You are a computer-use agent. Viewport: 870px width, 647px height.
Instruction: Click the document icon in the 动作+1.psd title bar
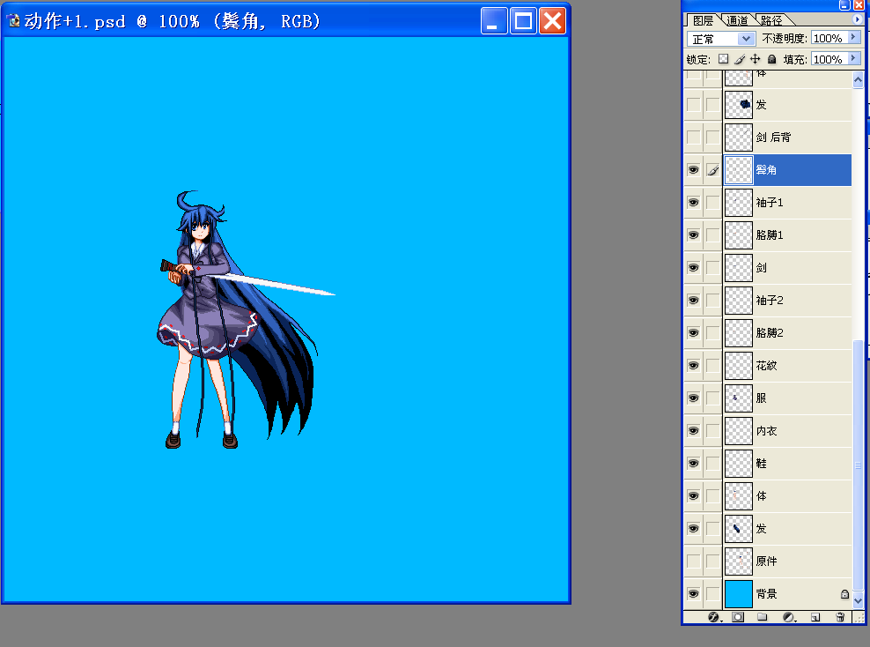(14, 21)
